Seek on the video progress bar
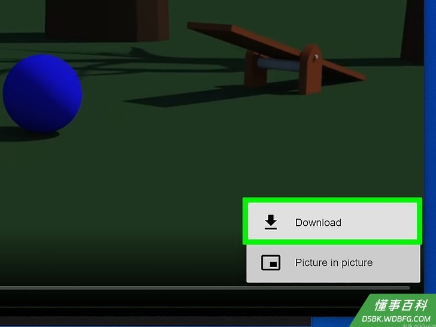This screenshot has width=436, height=327. (x=205, y=288)
